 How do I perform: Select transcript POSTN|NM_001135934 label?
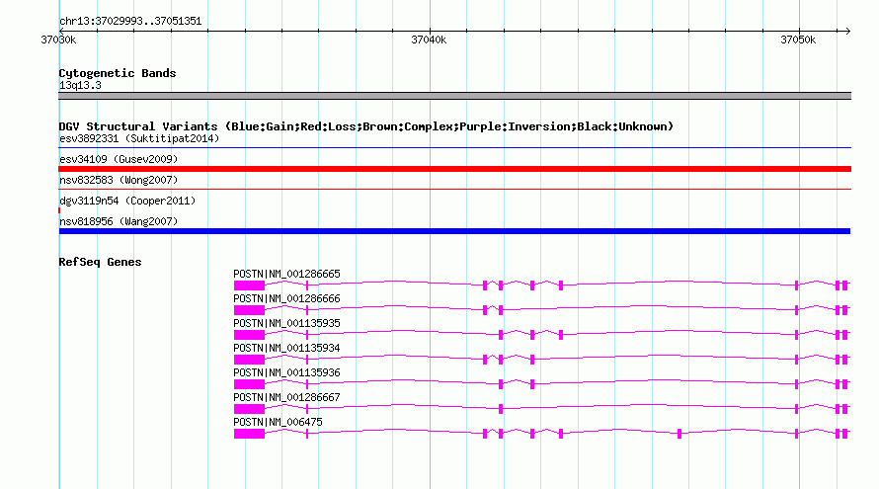coord(286,349)
